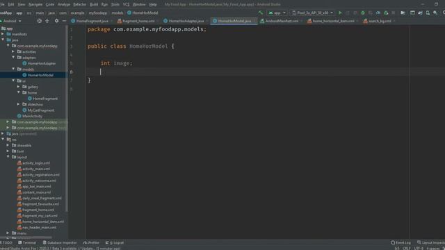445x250 pixels.
Task: Click the Project panel vertical scrollbar
Action: (x=67, y=119)
